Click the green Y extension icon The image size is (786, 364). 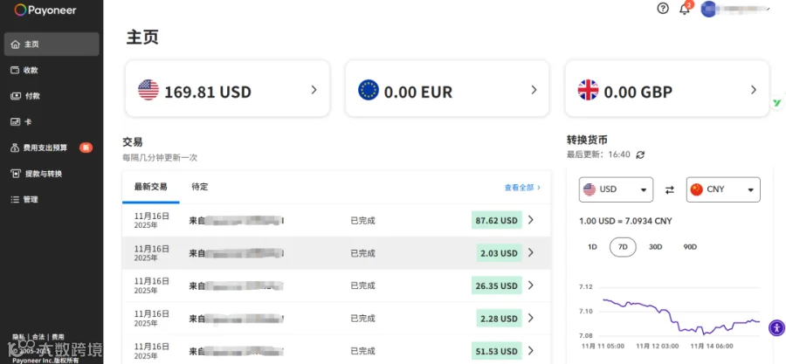[x=776, y=103]
